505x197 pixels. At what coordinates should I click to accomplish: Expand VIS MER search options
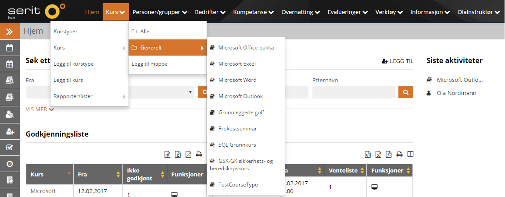pyautogui.click(x=40, y=109)
